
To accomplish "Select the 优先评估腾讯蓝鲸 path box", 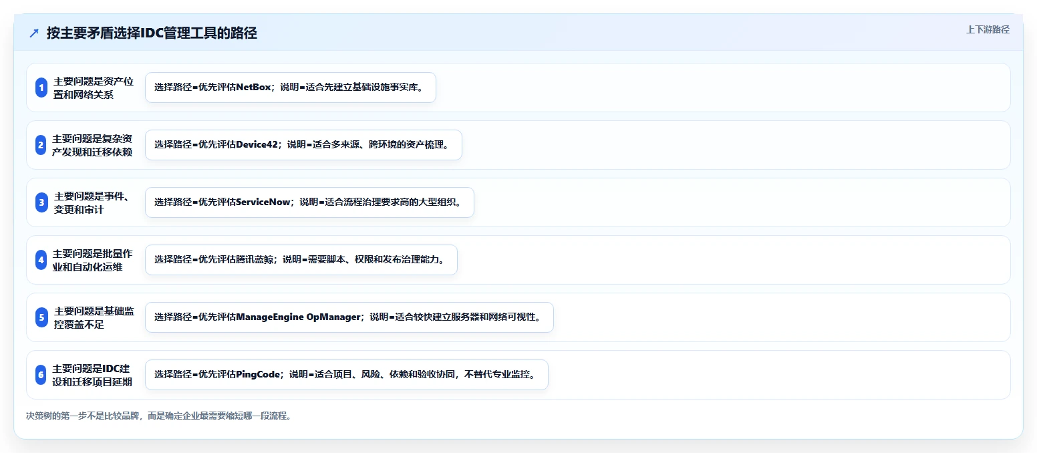I will tap(301, 260).
